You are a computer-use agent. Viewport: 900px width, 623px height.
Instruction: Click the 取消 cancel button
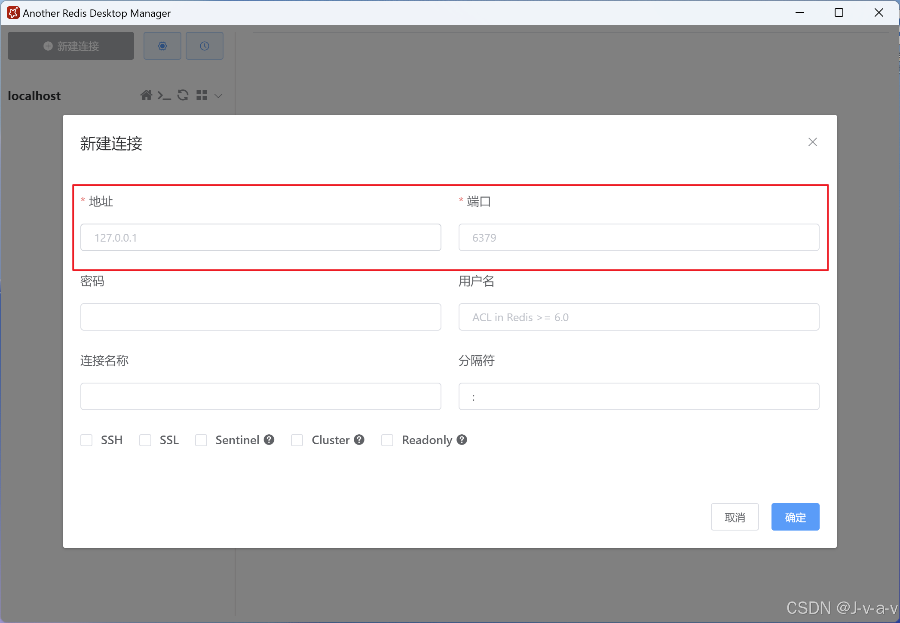(x=735, y=517)
